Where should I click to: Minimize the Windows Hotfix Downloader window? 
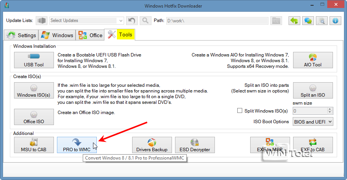[x=312, y=5]
